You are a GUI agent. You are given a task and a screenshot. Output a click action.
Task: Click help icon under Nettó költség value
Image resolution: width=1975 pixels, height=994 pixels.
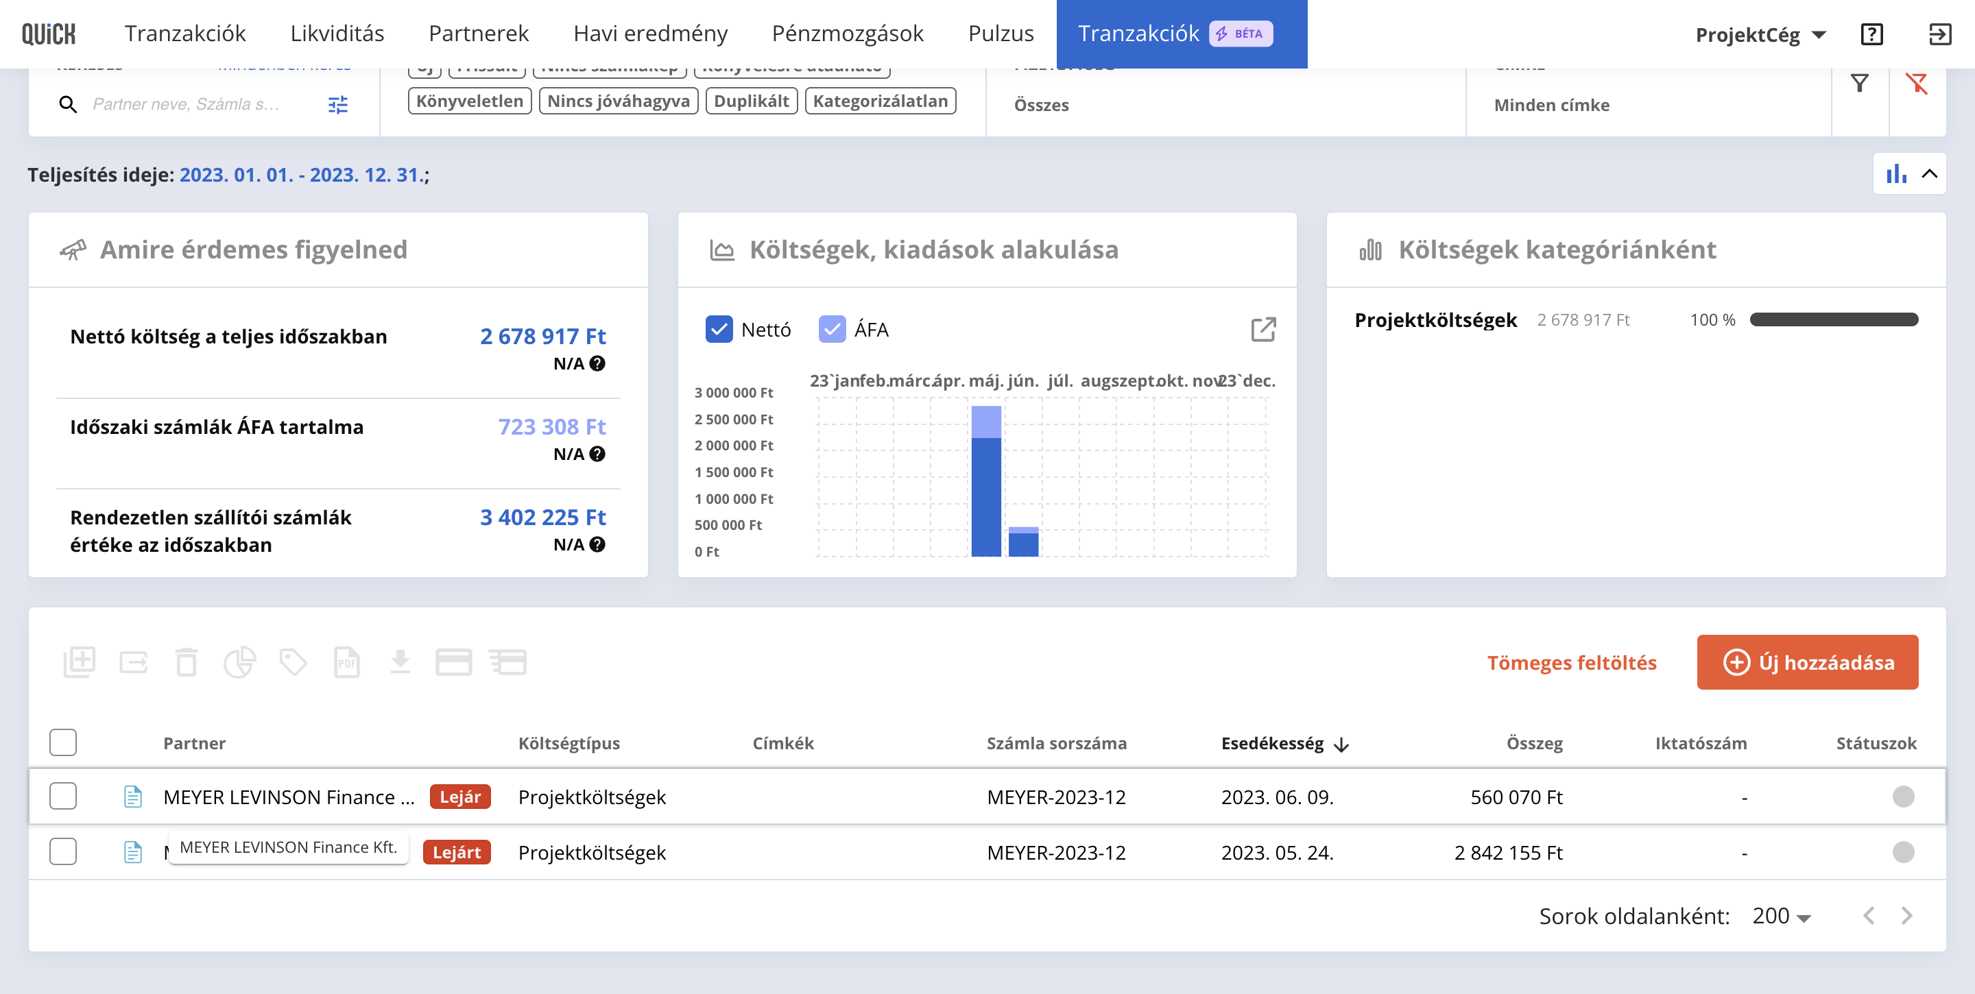pyautogui.click(x=597, y=364)
